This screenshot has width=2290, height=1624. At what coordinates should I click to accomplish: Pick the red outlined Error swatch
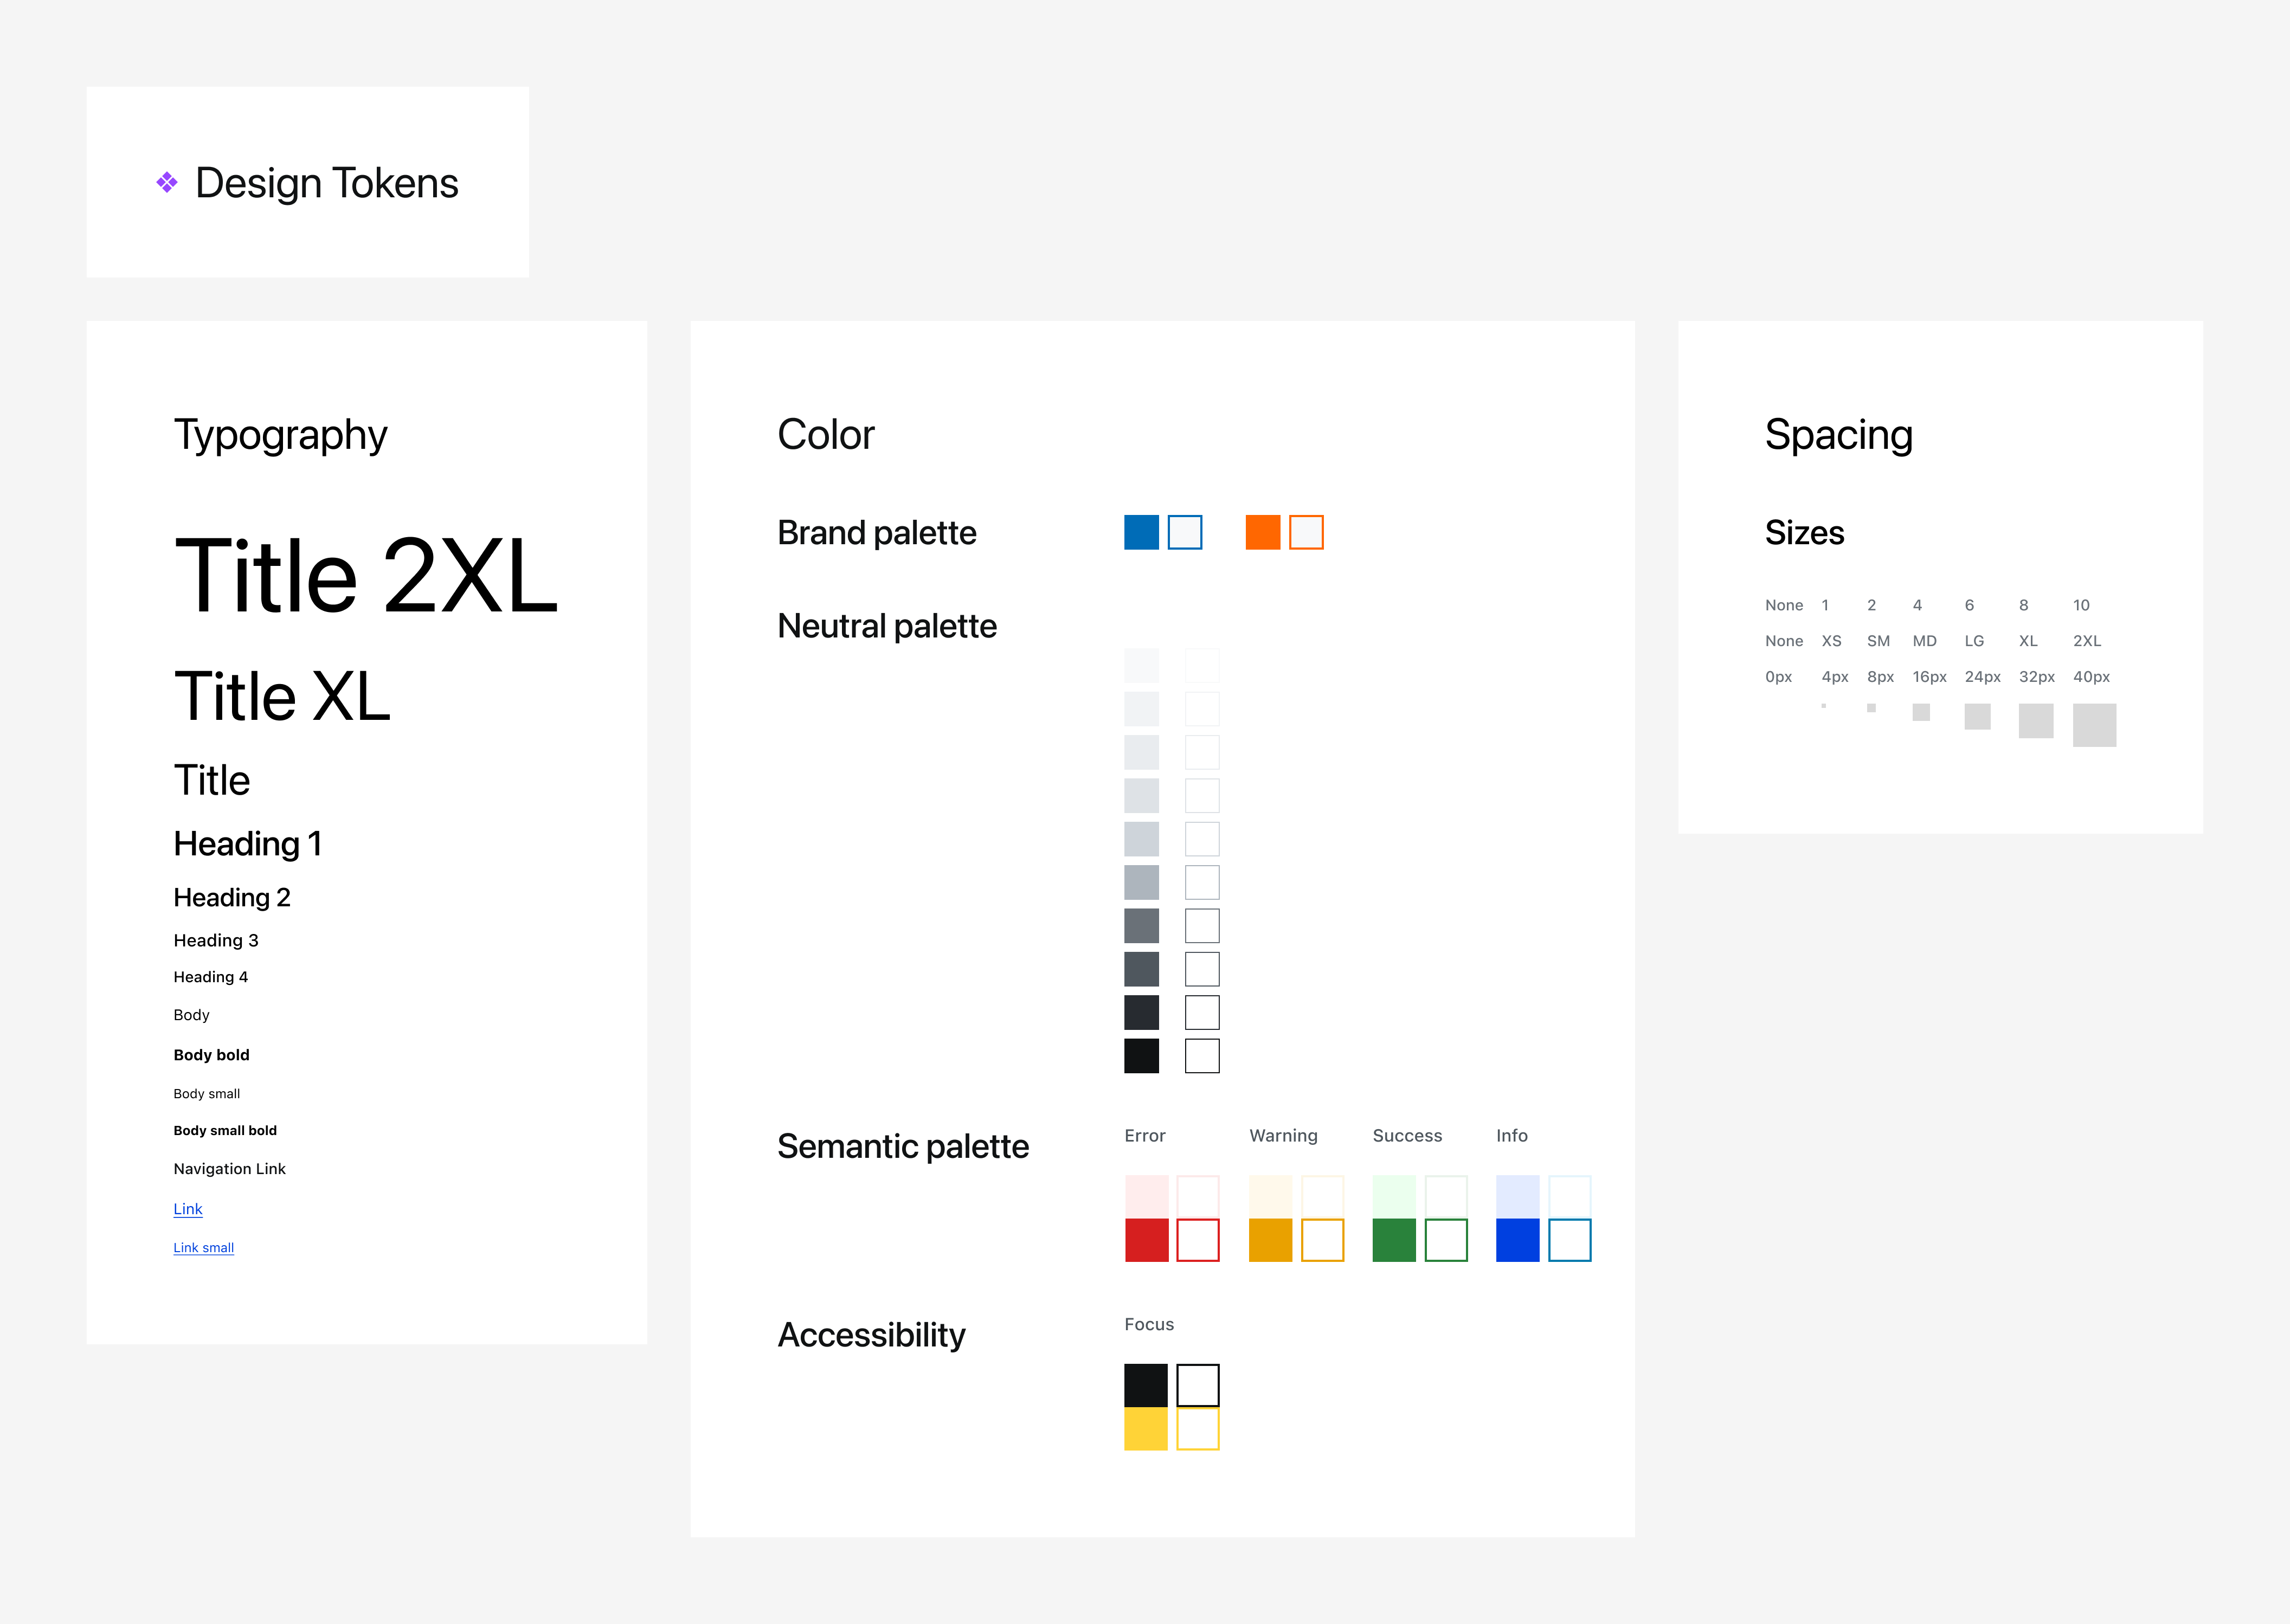point(1198,1240)
